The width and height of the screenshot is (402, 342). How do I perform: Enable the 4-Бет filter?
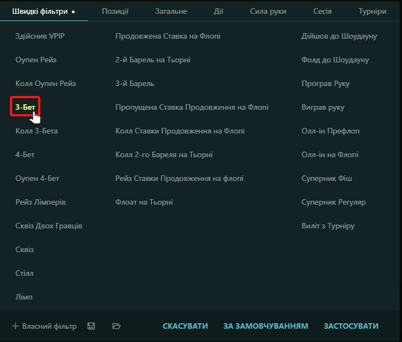(x=25, y=154)
